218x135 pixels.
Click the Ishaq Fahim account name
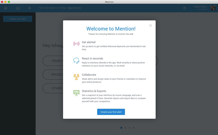point(200,7)
